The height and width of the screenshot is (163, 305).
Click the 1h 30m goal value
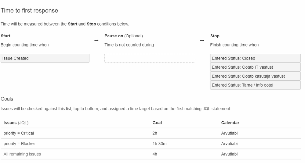click(x=159, y=144)
